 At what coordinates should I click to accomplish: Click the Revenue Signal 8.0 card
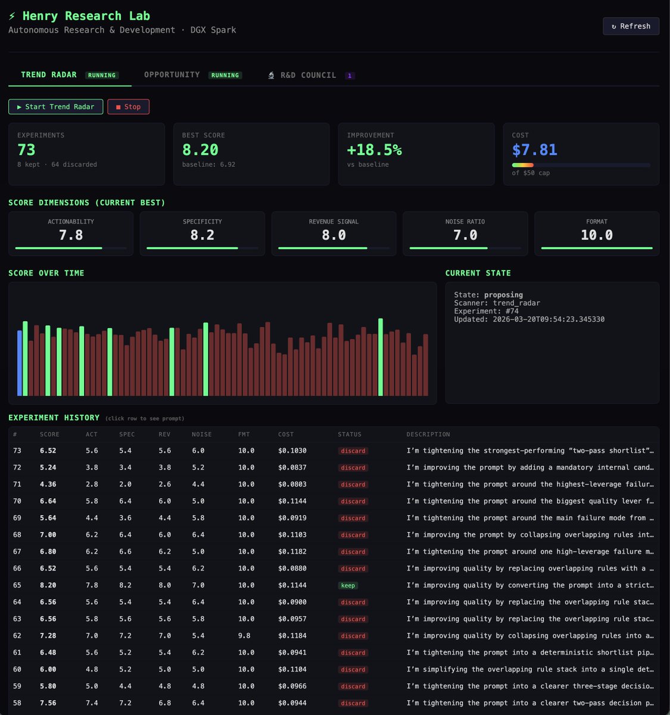tap(334, 234)
